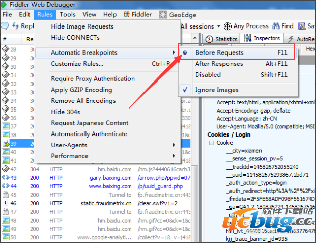The height and width of the screenshot is (243, 316).
Task: Switch to the Inspectors tab
Action: point(262,38)
